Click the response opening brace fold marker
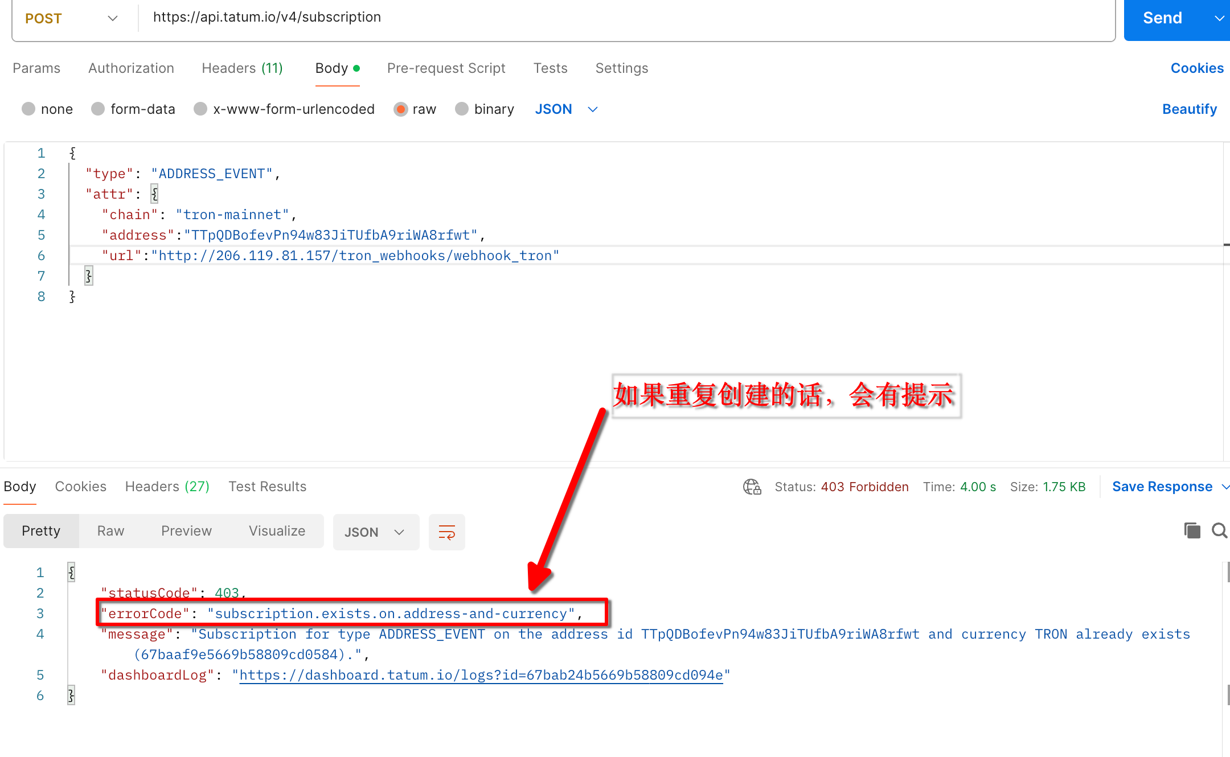 71,572
